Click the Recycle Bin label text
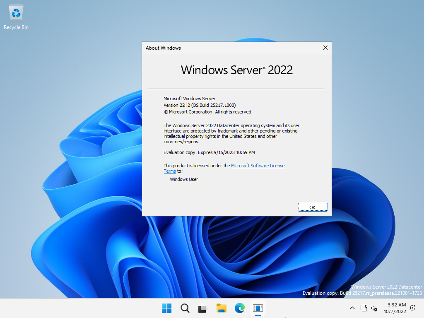Viewport: 424px width, 318px height. pos(16,27)
